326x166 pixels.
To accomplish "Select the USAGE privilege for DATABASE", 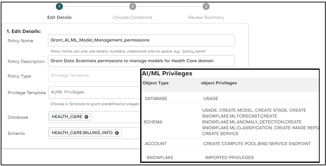I will (x=211, y=98).
